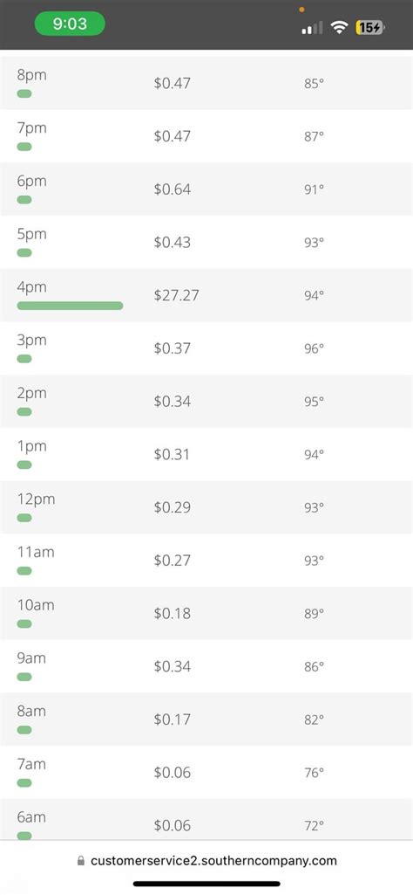Select the long 4pm usage bar
This screenshot has width=413, height=895.
tap(70, 306)
